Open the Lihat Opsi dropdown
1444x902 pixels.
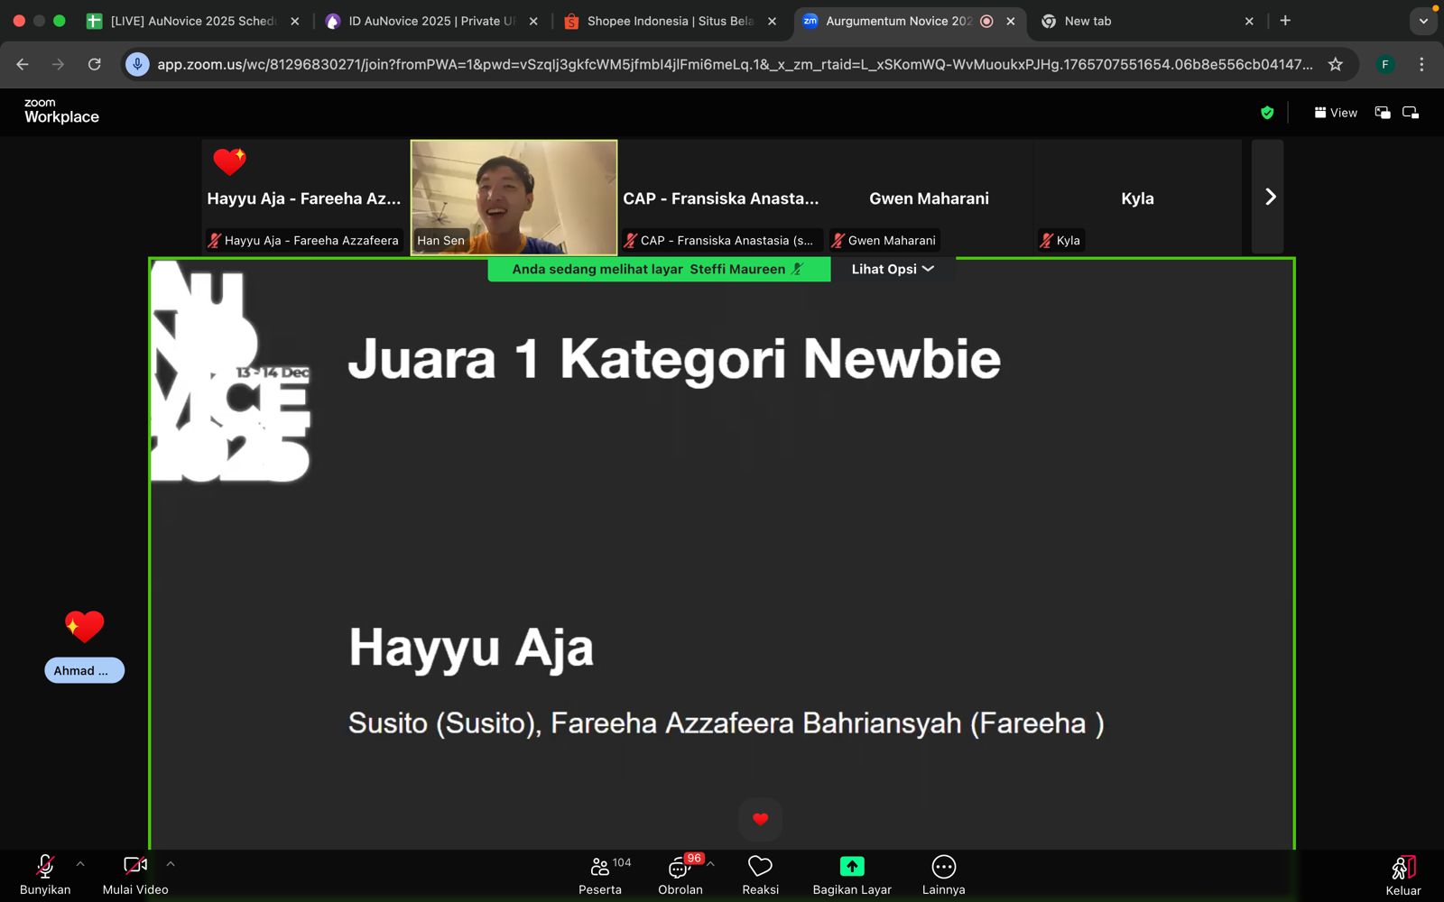click(x=892, y=269)
